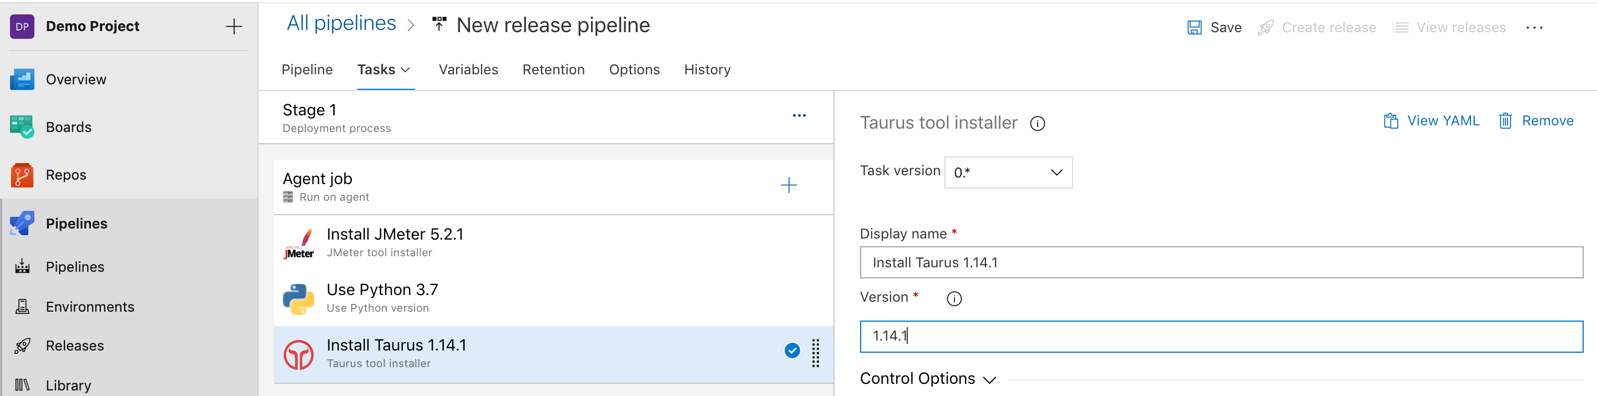The width and height of the screenshot is (1597, 396).
Task: Click the Create release rocket icon
Action: click(x=1265, y=27)
